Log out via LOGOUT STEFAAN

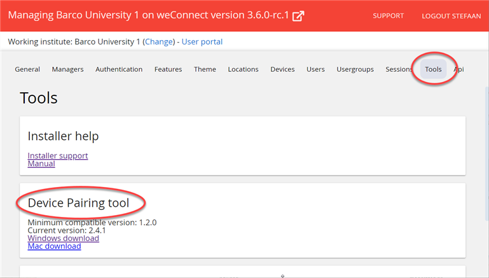coord(451,16)
